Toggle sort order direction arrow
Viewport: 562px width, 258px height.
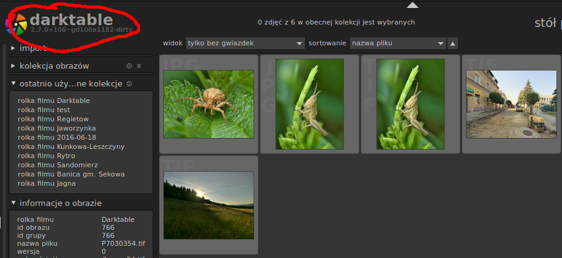(452, 44)
